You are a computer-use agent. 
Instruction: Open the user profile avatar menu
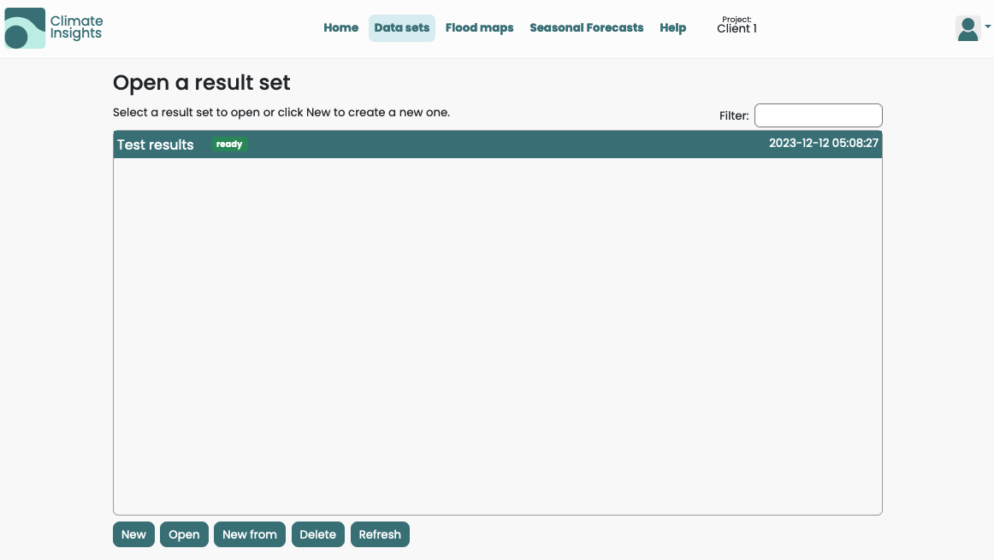[x=968, y=28]
